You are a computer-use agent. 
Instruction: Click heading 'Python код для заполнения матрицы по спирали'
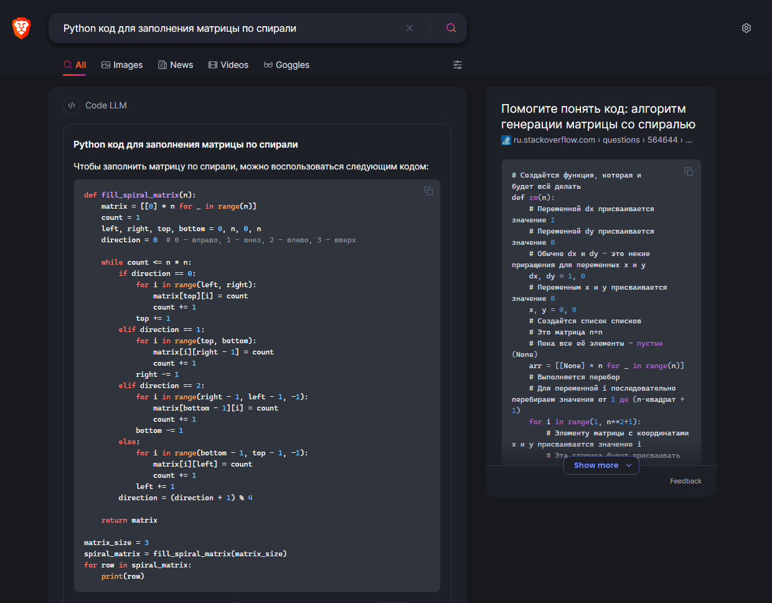pos(186,145)
